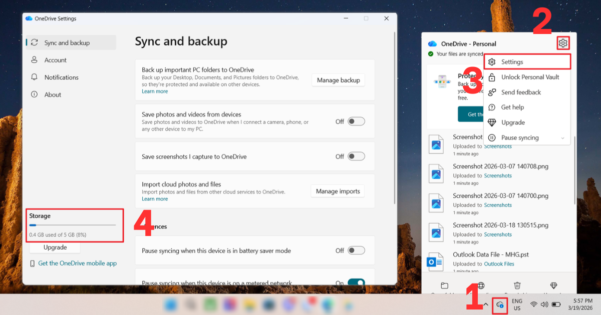Switch to the Notifications settings tab

[x=71, y=77]
